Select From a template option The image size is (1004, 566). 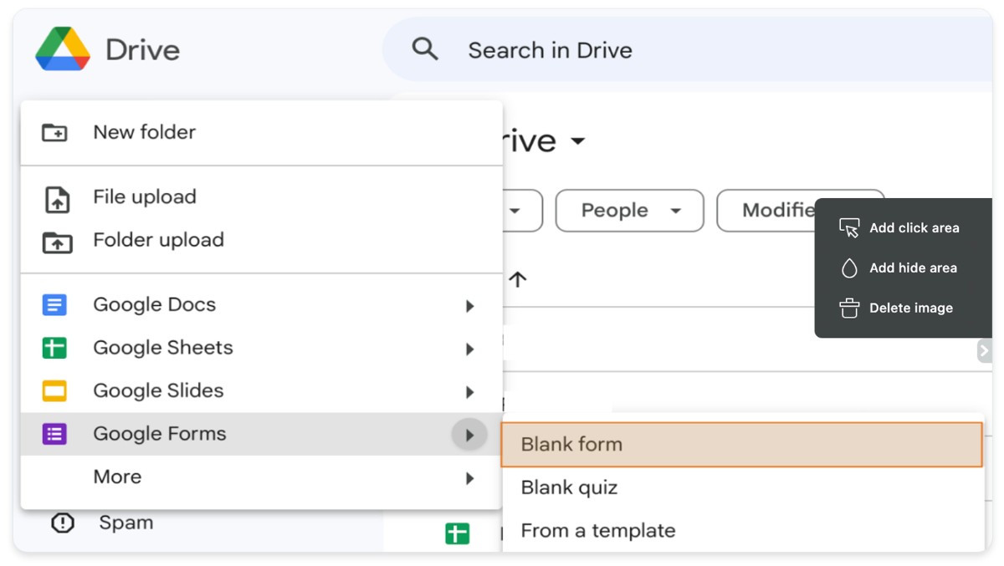597,531
